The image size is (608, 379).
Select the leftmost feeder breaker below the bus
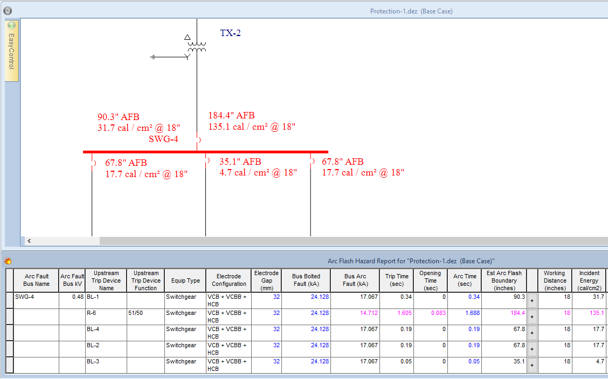(x=93, y=163)
